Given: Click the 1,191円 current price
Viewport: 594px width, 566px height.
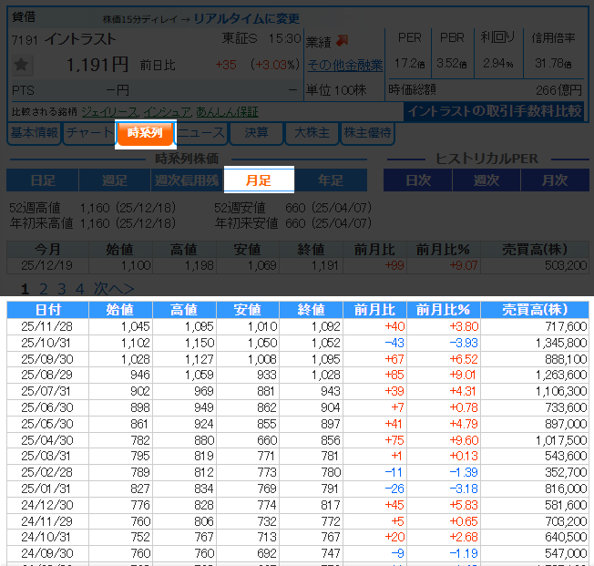Looking at the screenshot, I should point(97,65).
